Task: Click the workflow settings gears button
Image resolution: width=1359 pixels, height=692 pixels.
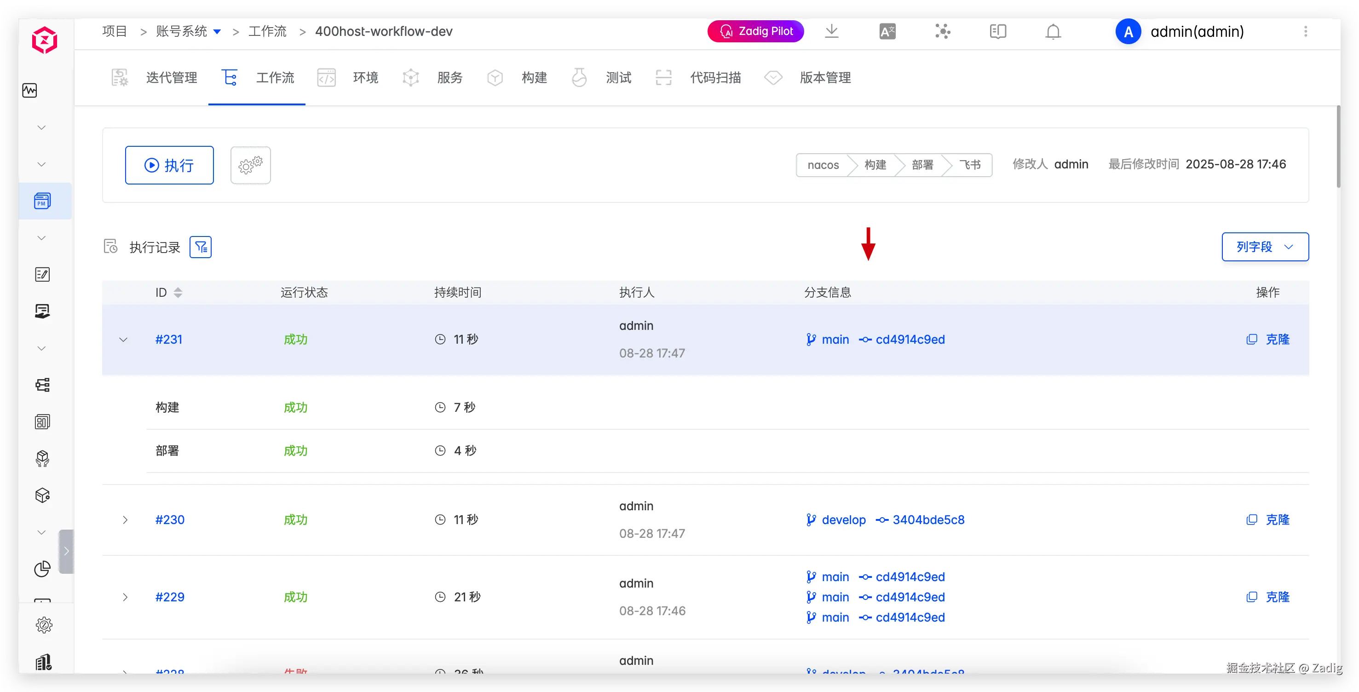Action: 251,165
